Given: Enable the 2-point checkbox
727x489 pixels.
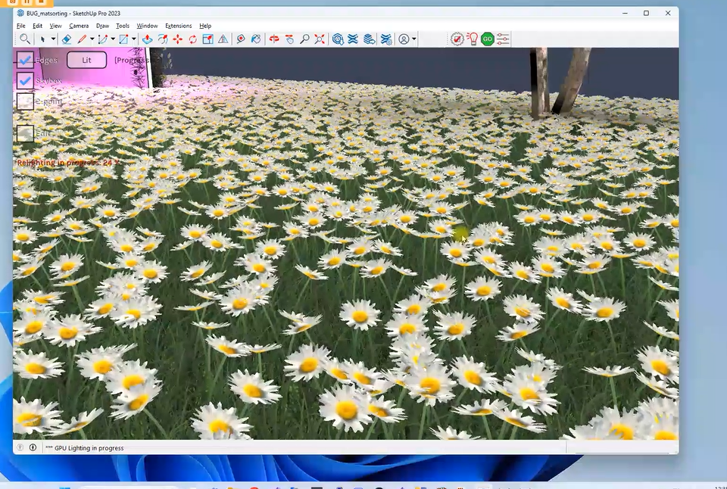Looking at the screenshot, I should pyautogui.click(x=25, y=101).
